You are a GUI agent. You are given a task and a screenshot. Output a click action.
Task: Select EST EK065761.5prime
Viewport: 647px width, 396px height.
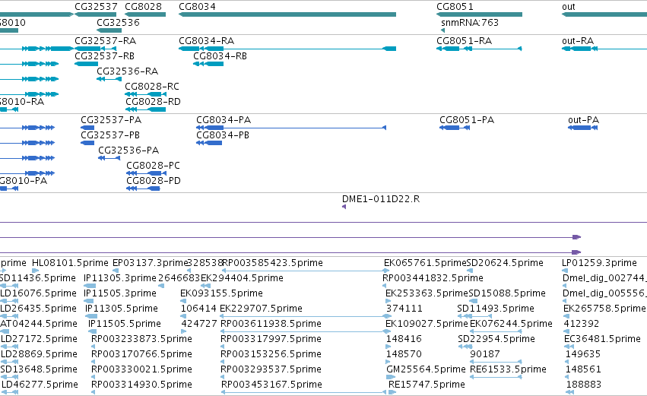[425, 263]
